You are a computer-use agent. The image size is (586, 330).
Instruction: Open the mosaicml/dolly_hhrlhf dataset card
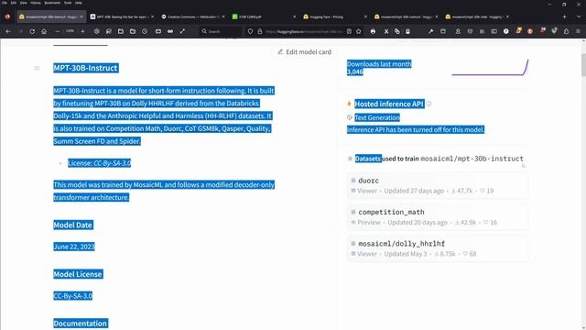pyautogui.click(x=438, y=248)
